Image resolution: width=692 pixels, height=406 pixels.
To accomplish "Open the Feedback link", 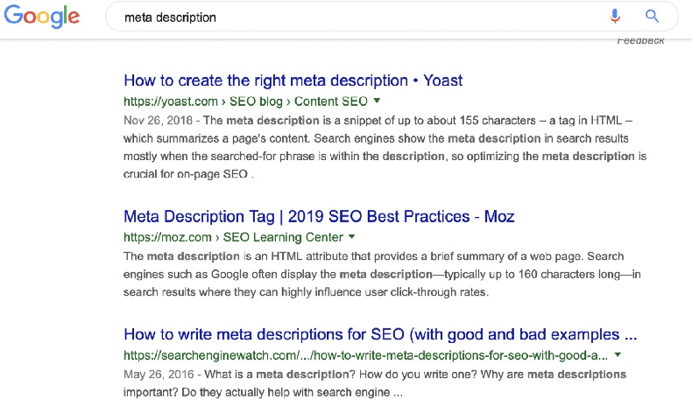I will [640, 40].
